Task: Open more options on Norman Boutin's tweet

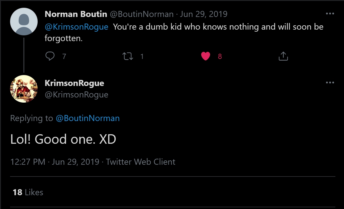Action: (330, 14)
